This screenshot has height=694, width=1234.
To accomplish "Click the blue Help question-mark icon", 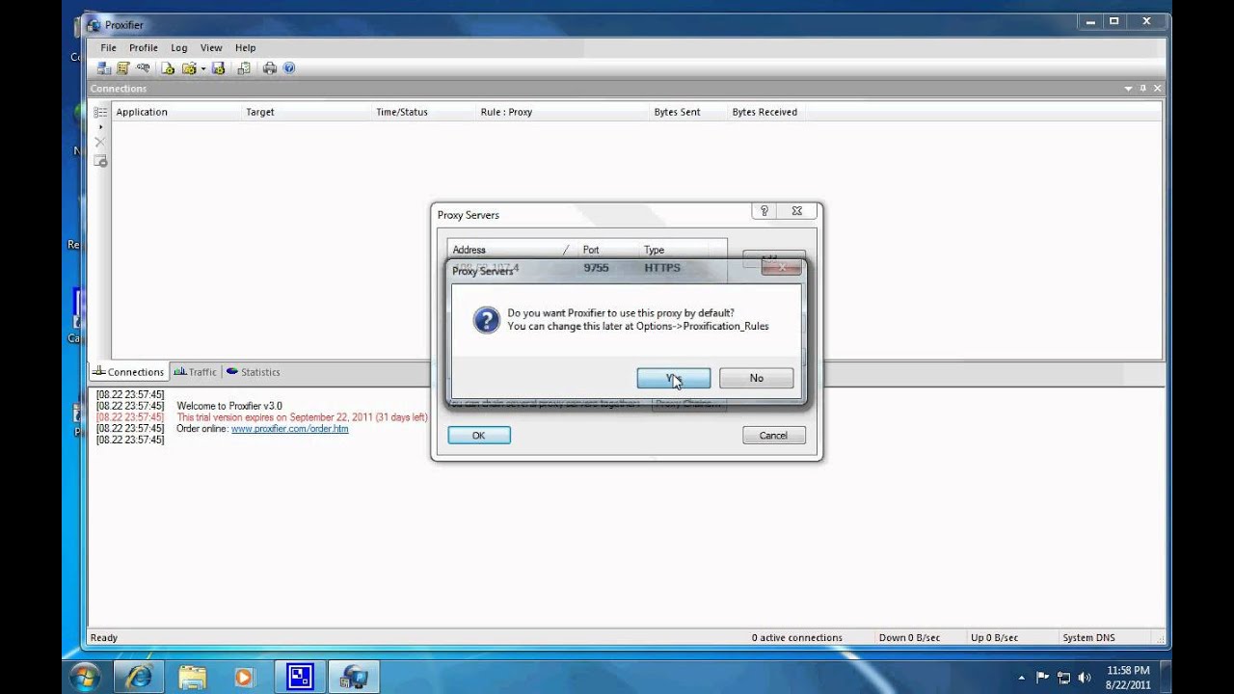I will click(x=289, y=68).
